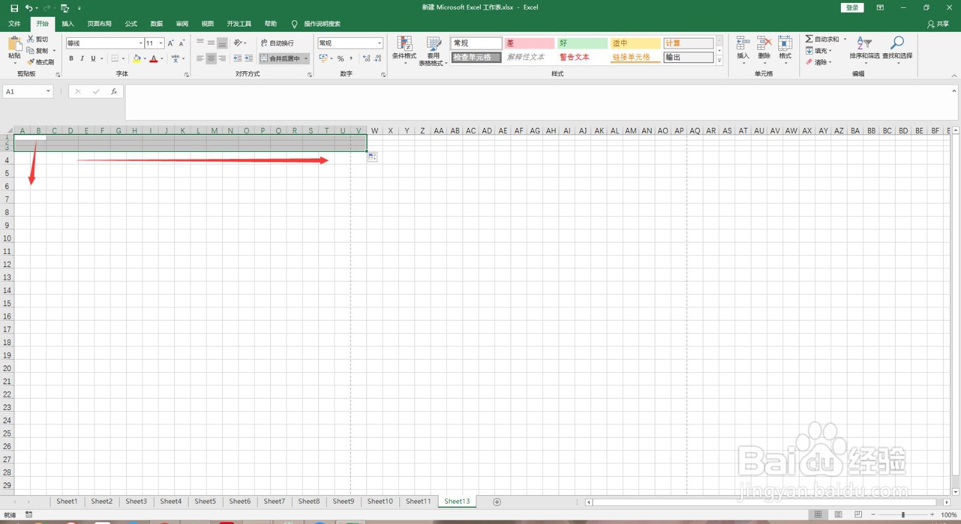This screenshot has height=524, width=961.
Task: Toggle italic formatting
Action: 82,58
